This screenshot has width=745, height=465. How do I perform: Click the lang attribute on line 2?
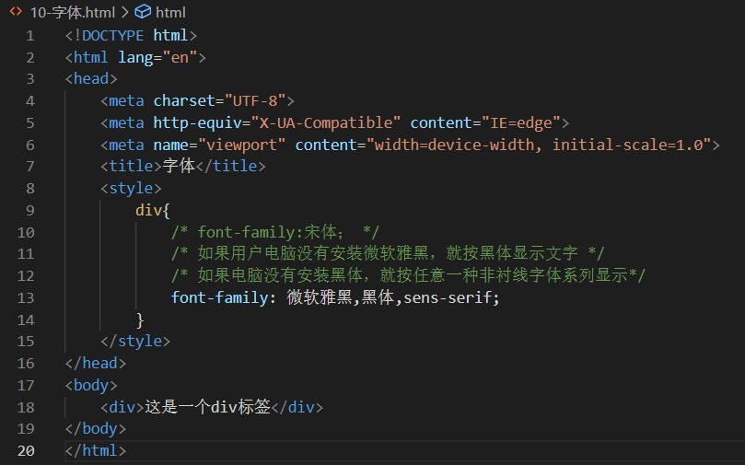135,58
